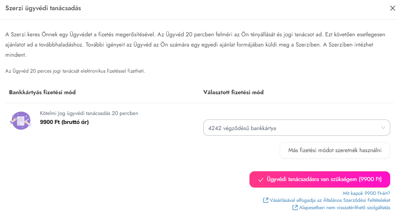
Task: Click the purple legal consultation product icon
Action: (21, 120)
